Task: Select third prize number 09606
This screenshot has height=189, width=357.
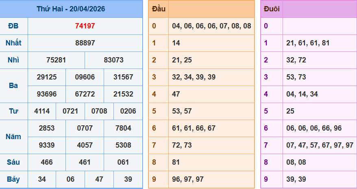Action: click(x=85, y=77)
